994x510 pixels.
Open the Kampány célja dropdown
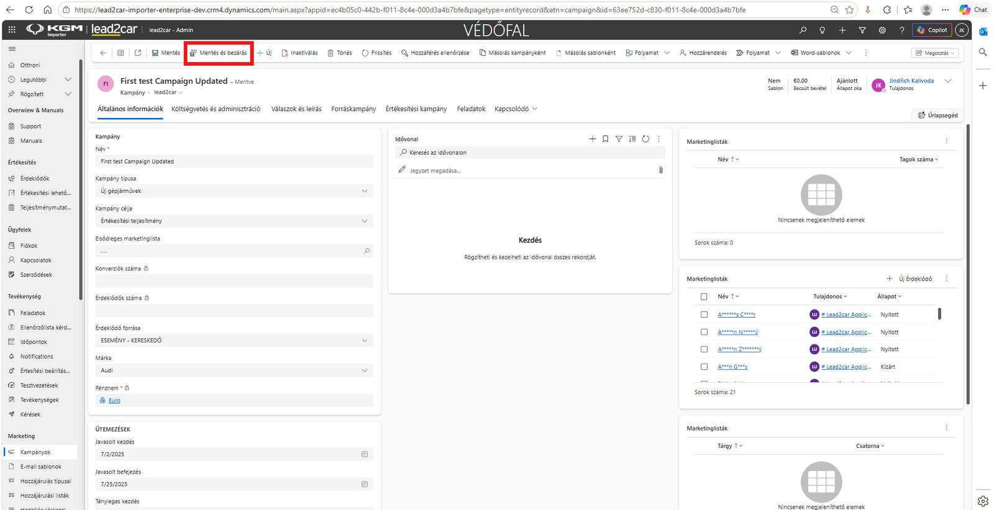[234, 221]
